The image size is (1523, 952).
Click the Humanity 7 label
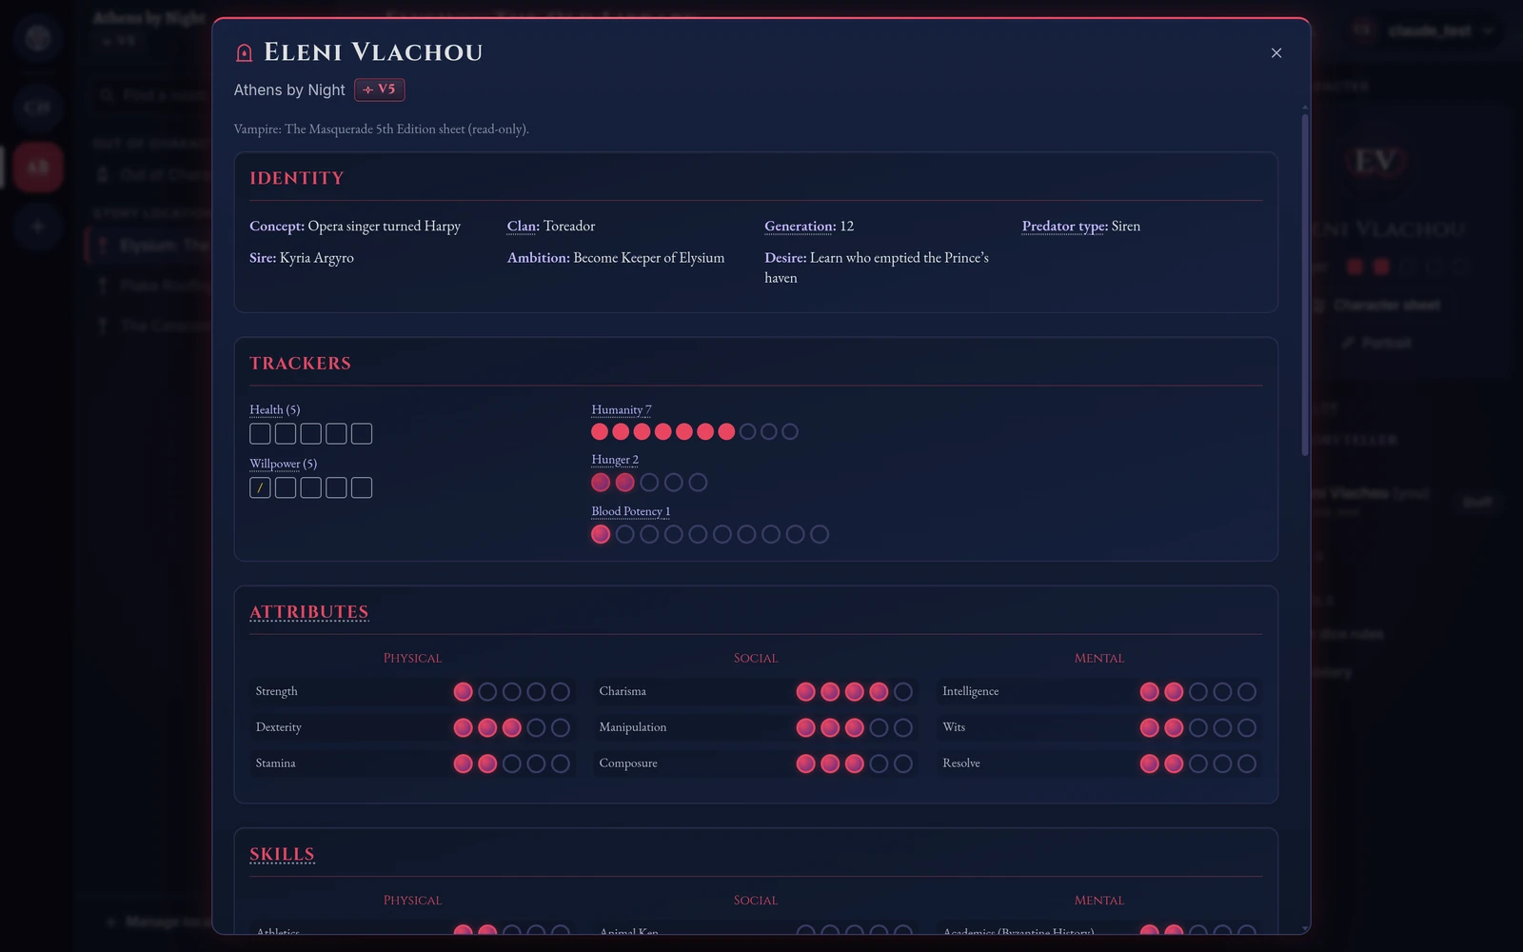(621, 409)
